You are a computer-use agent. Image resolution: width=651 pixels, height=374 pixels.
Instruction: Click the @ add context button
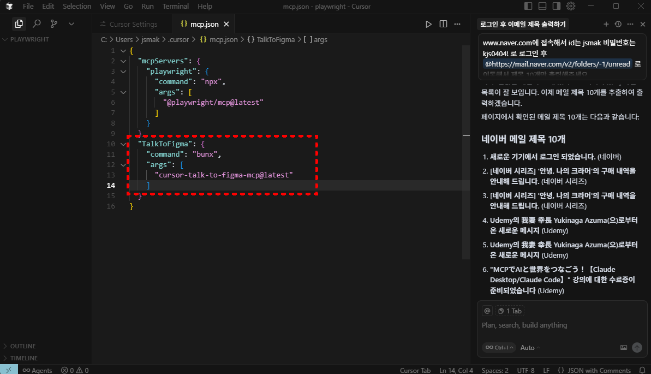(487, 311)
